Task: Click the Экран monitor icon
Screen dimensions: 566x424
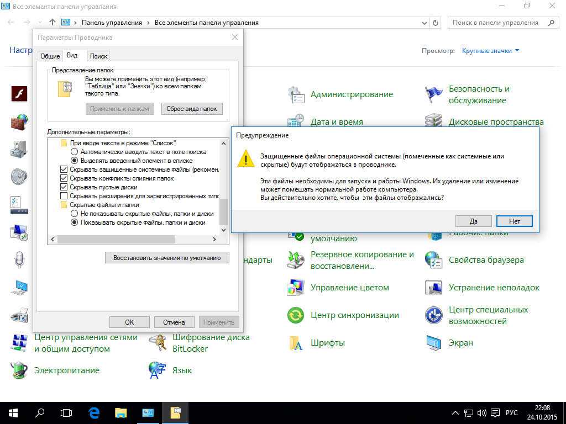Action: click(x=434, y=343)
